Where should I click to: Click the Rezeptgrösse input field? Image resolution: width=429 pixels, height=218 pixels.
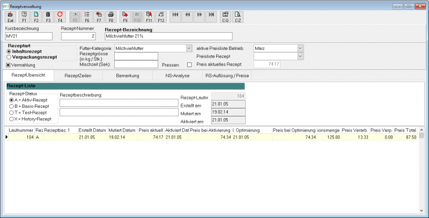point(136,56)
